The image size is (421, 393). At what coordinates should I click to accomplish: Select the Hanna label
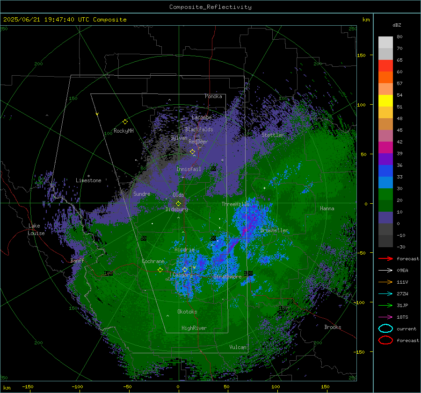[327, 208]
